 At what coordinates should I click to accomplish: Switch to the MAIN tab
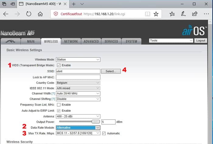pos(31,42)
